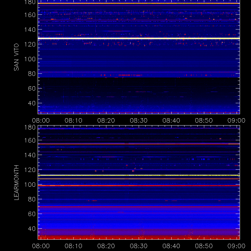251x251 pixels.
Task: Select the 100 tick label on San Vito axis
Action: pos(30,59)
